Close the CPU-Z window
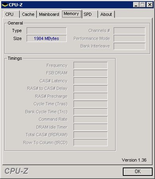 tap(150, 5)
